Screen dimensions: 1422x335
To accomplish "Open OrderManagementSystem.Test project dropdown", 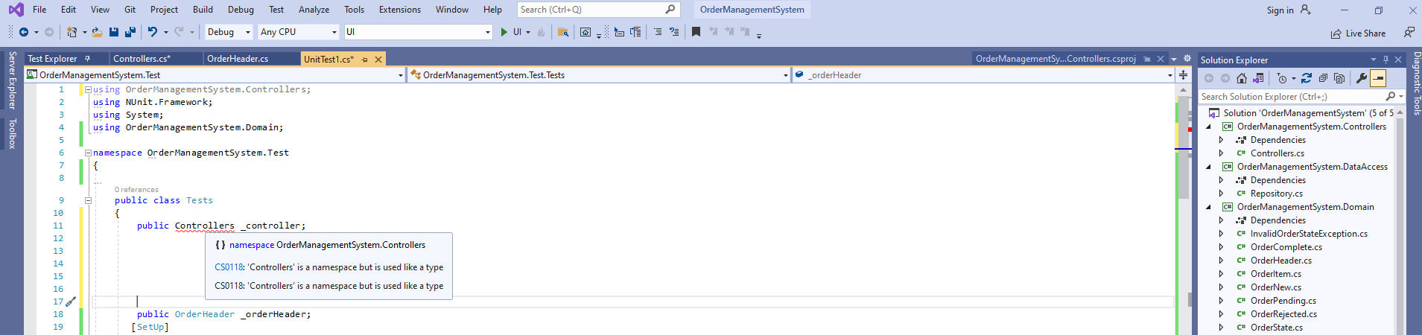I will point(215,74).
